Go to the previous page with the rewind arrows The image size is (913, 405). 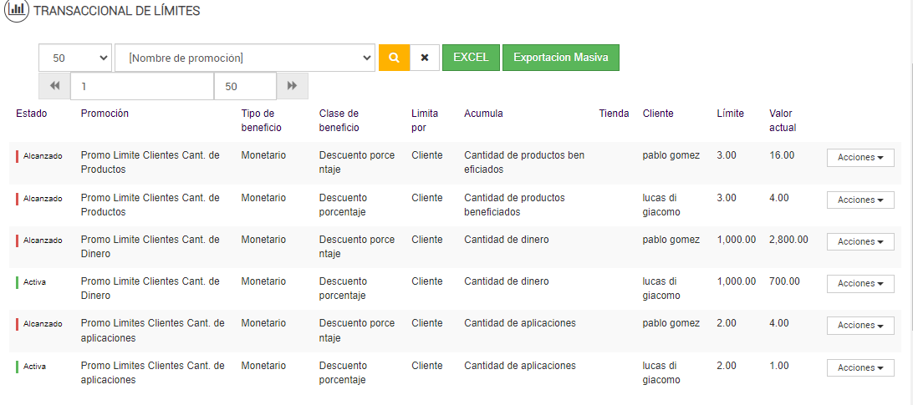pos(54,86)
